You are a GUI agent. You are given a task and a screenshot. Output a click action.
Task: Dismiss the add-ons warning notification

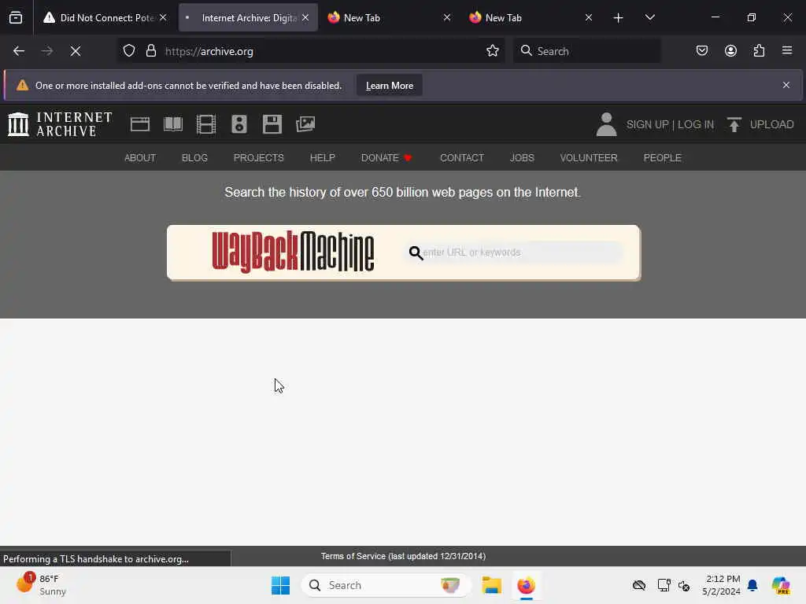pos(786,85)
